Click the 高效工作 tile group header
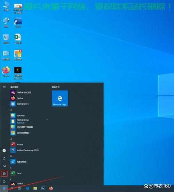 [x=56, y=87]
